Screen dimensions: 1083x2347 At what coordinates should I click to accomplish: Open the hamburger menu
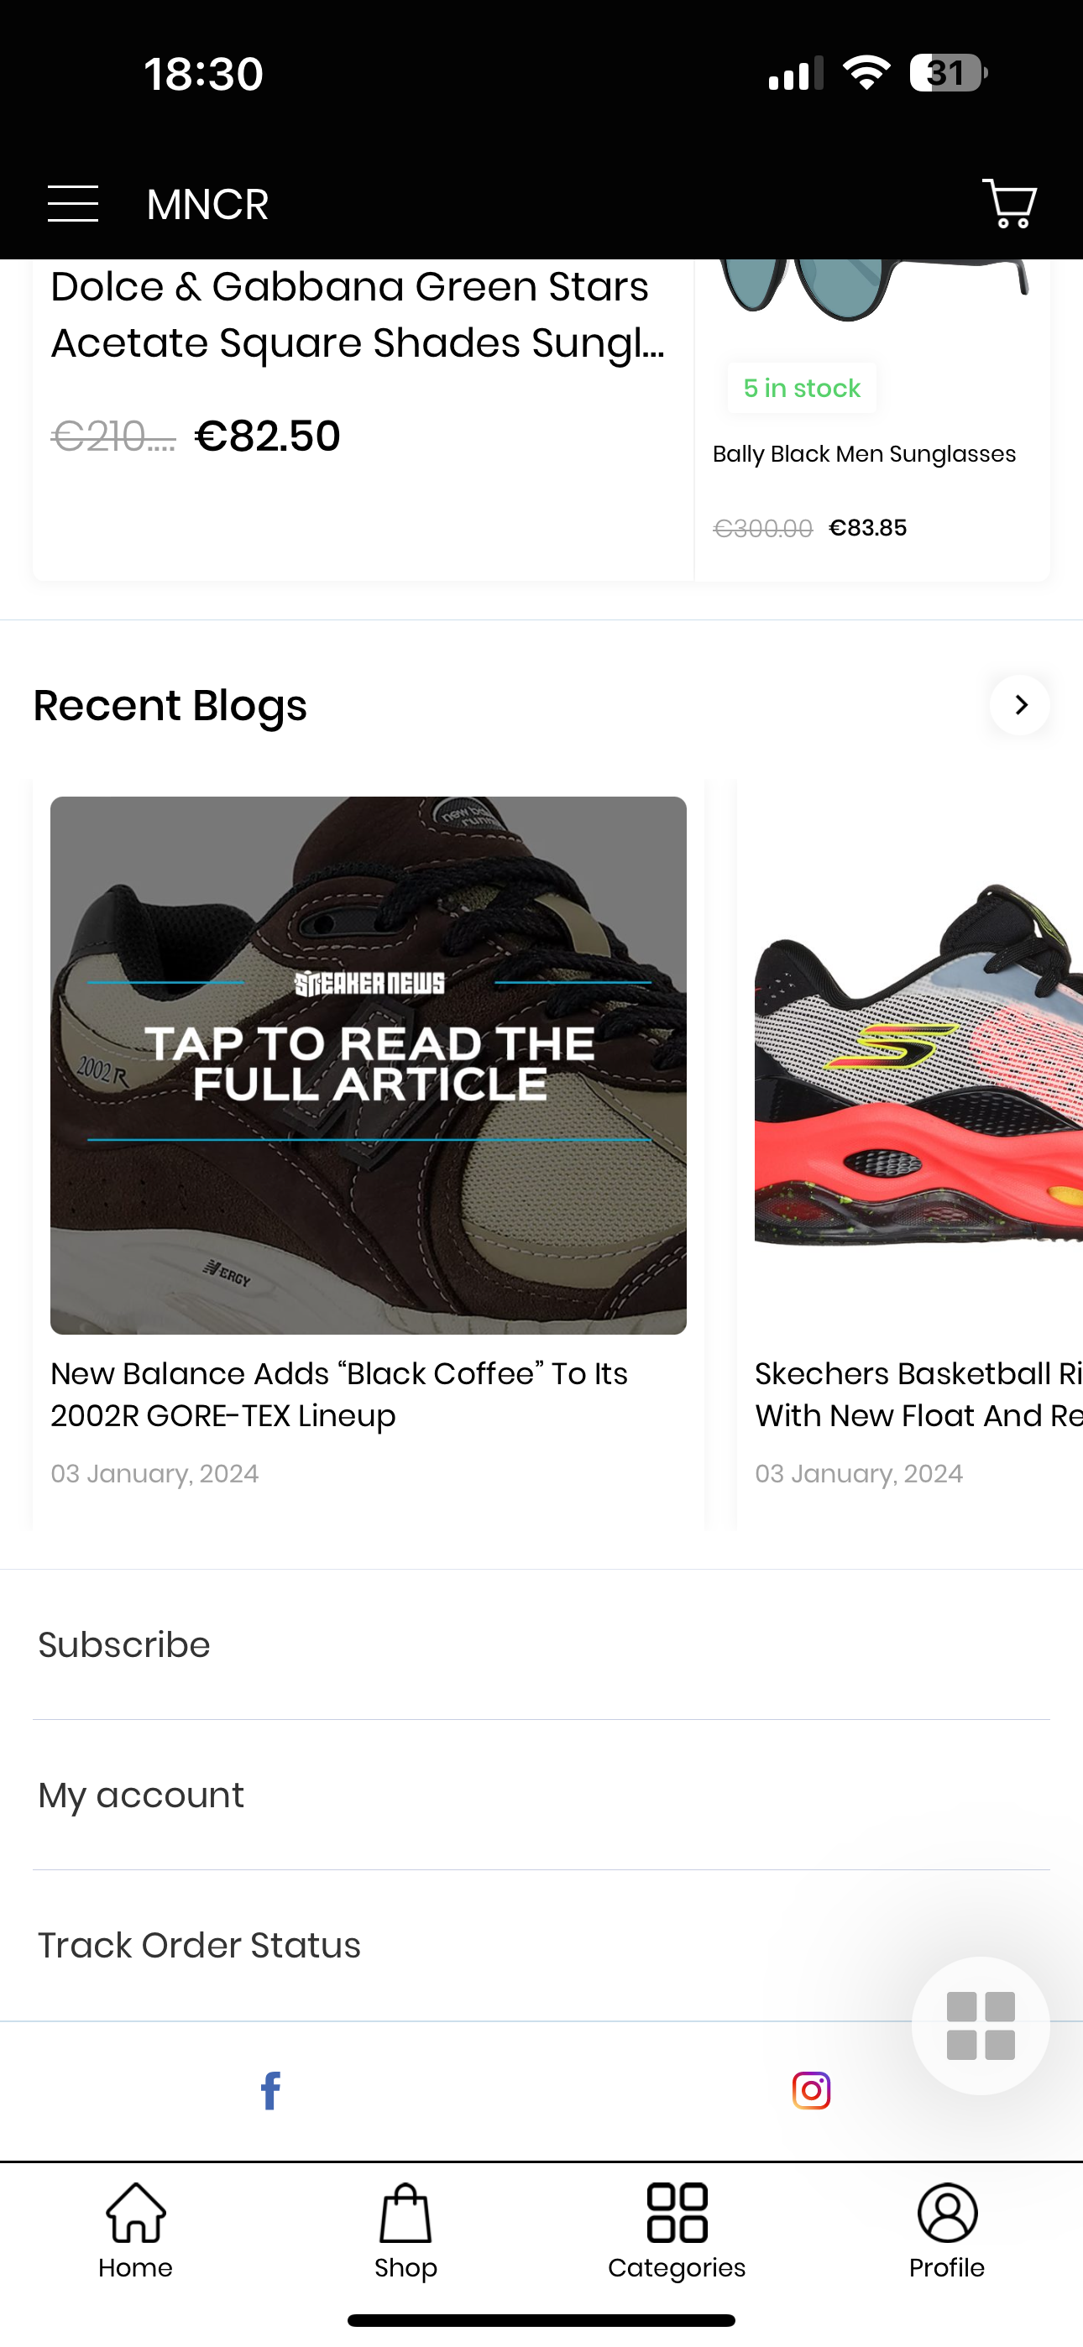(73, 203)
